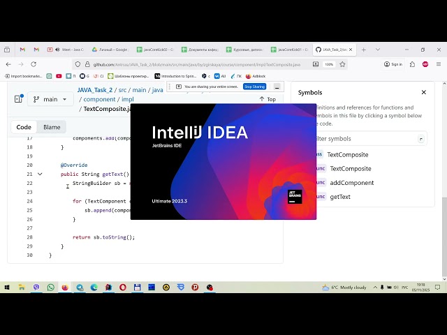Open the YouTube bookmark icon
This screenshot has height=335, width=447.
tap(59, 76)
